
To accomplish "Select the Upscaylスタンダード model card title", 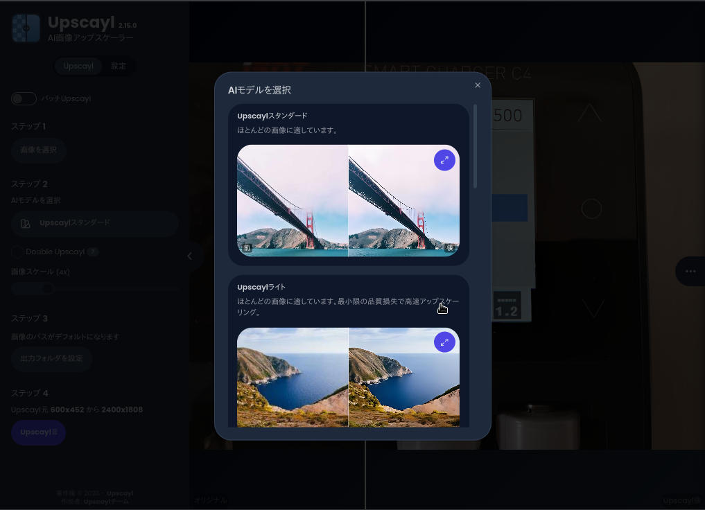I will click(x=272, y=116).
